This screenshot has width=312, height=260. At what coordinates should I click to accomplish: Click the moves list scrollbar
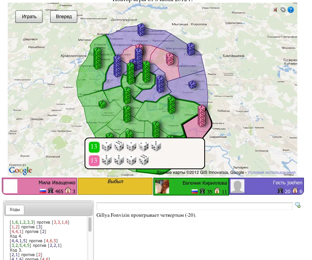(90, 224)
